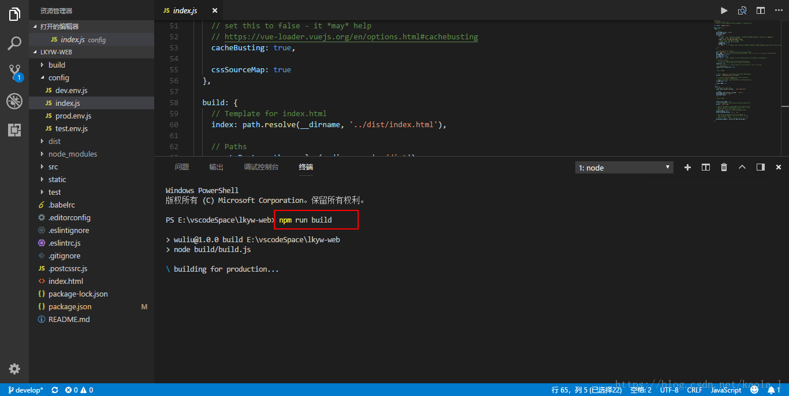Open the .babelrc file
This screenshot has height=396, width=789.
tap(91, 205)
